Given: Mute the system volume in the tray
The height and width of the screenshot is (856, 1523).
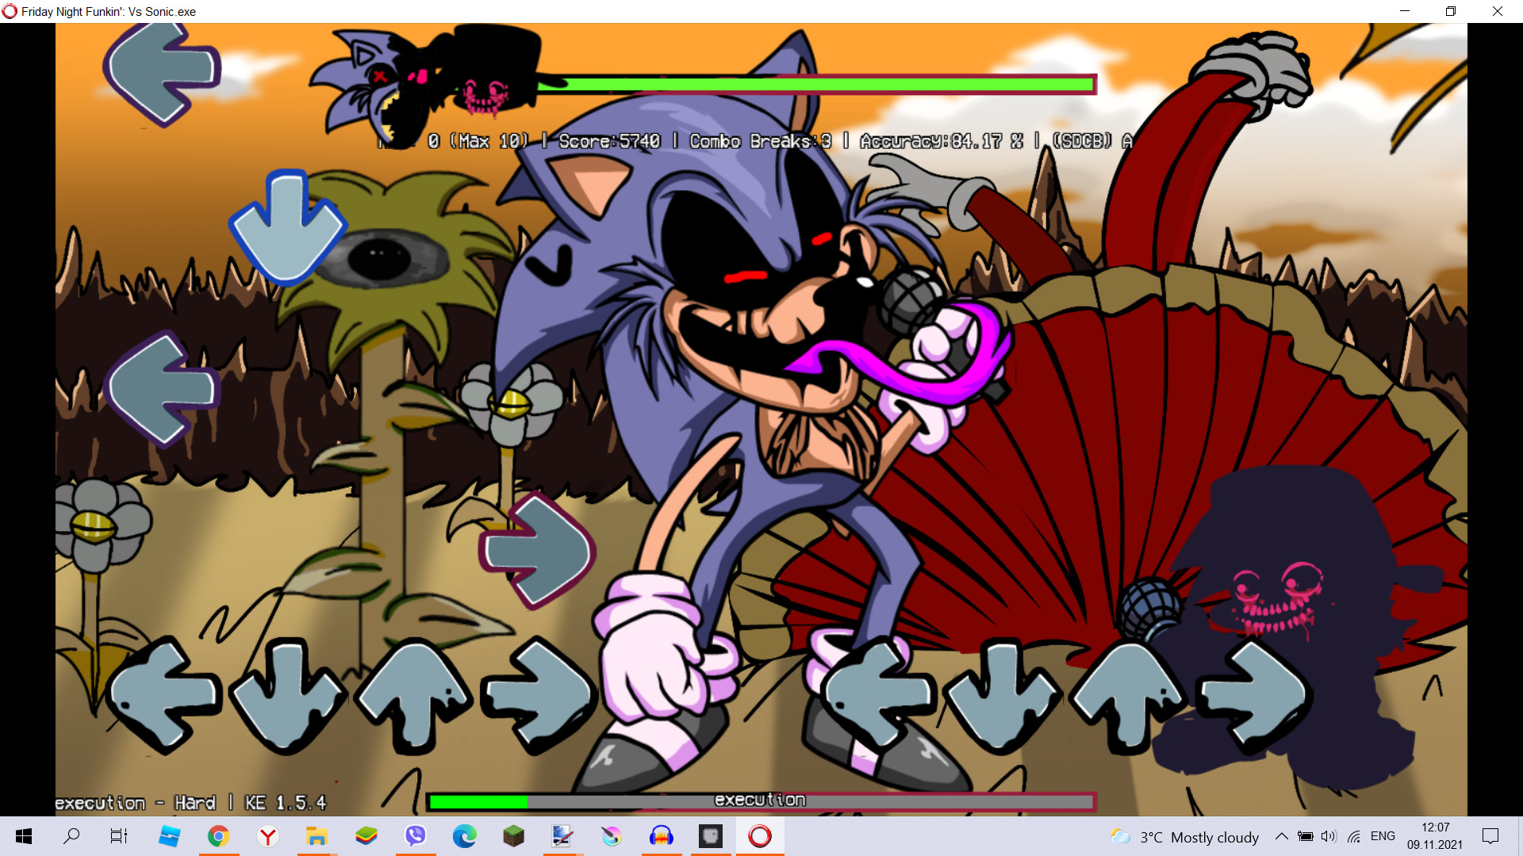Looking at the screenshot, I should pyautogui.click(x=1329, y=836).
